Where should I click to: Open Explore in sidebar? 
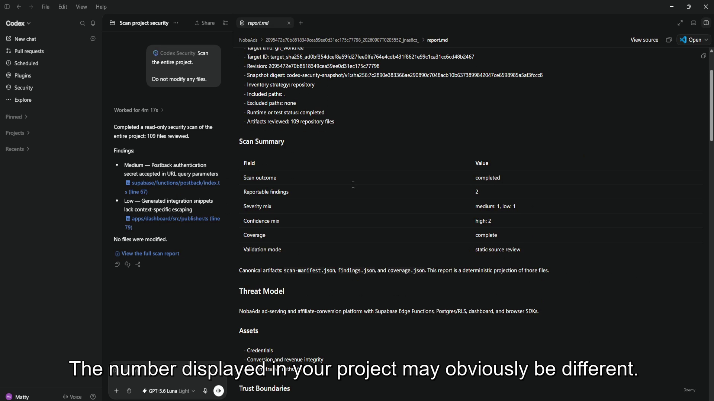23,100
